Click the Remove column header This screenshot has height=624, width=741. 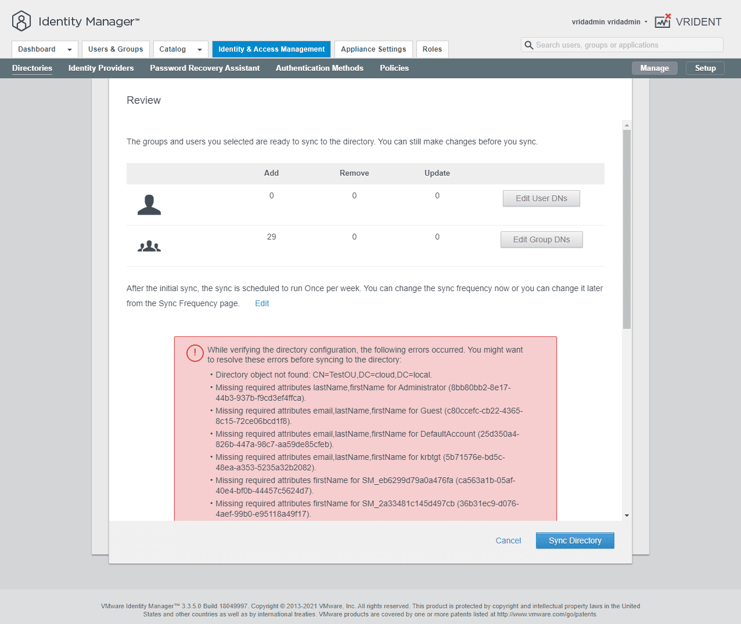coord(354,173)
